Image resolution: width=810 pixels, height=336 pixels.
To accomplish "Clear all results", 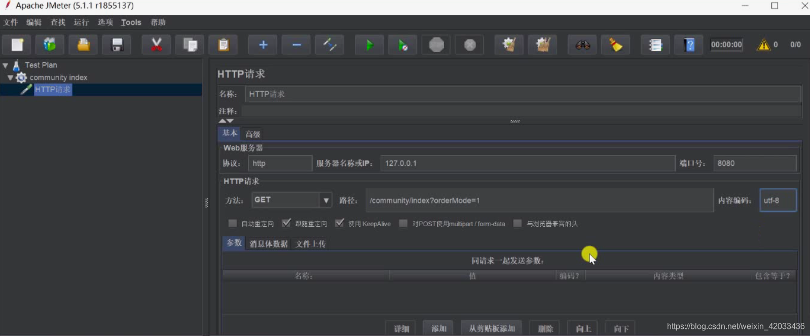I will pyautogui.click(x=543, y=45).
